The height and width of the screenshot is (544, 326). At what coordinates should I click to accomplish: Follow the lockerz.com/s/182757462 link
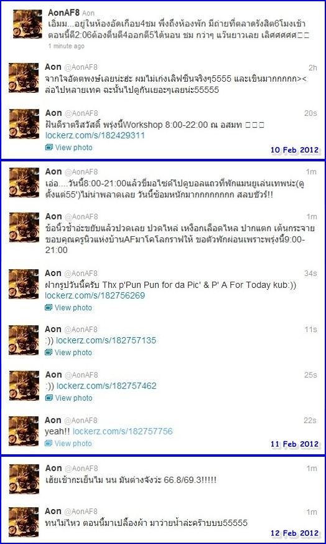[106, 386]
